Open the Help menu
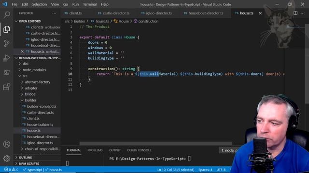309x173 pixels. [105, 4]
